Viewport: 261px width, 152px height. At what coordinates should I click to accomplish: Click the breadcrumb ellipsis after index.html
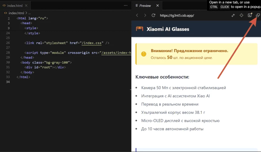click(x=29, y=13)
